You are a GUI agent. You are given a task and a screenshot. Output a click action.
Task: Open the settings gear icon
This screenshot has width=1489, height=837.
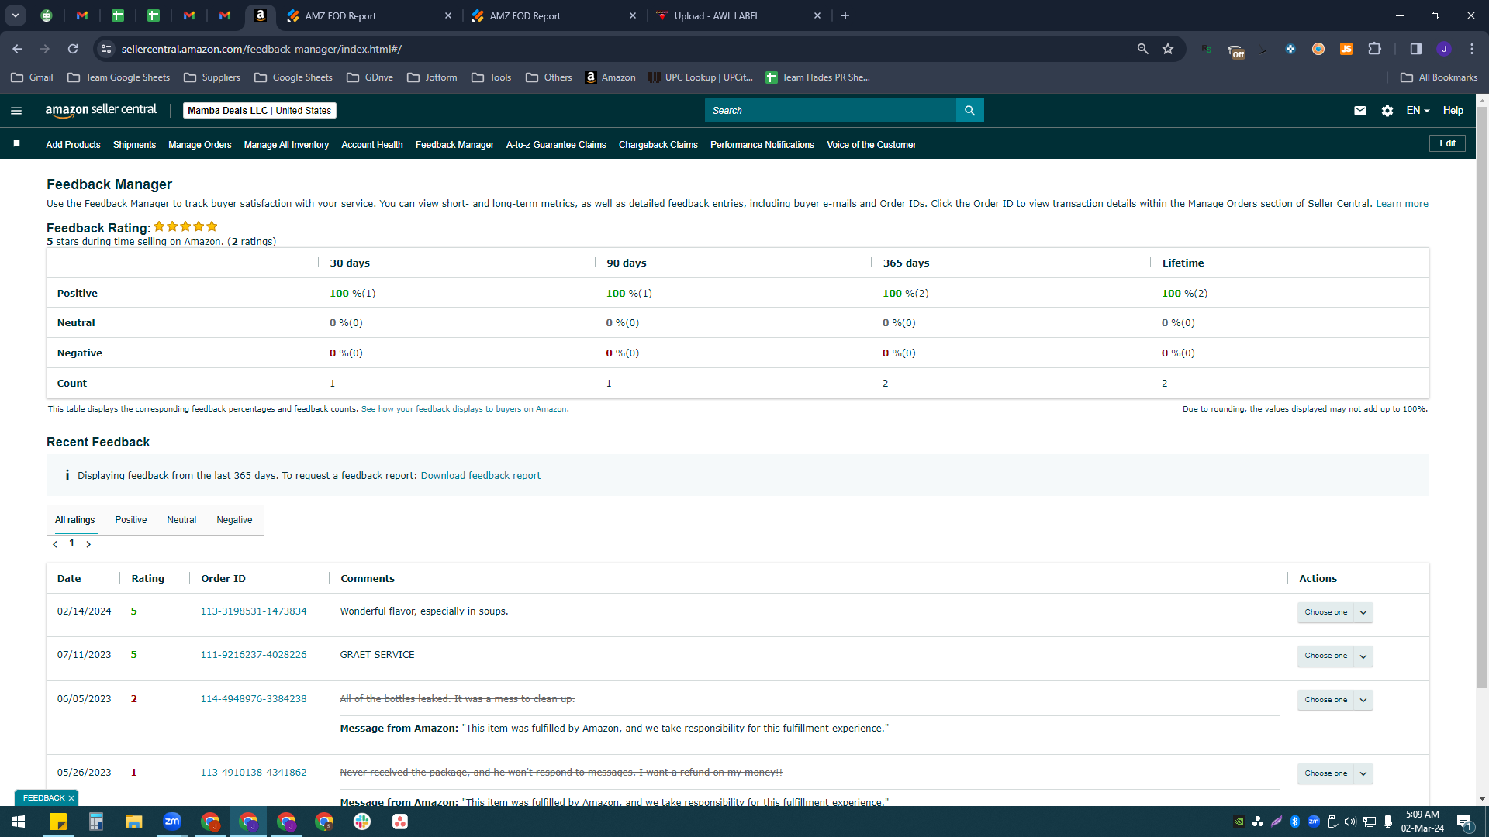[x=1387, y=111]
